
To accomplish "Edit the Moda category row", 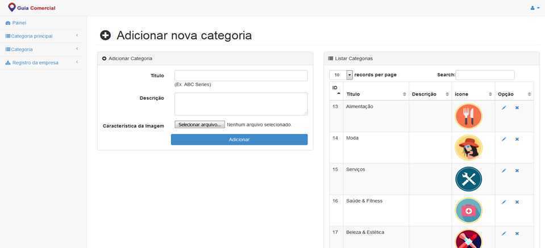I will pyautogui.click(x=504, y=139).
